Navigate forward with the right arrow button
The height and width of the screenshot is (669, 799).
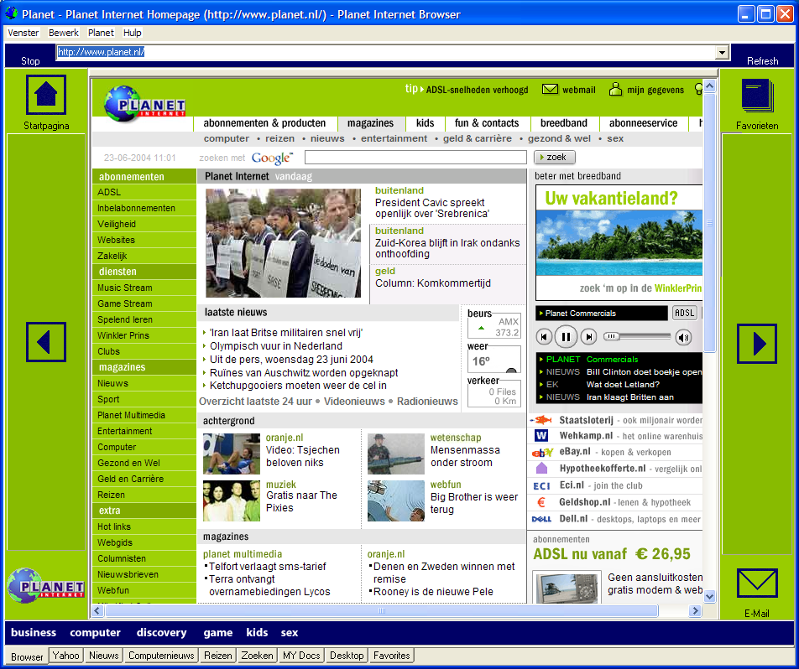coord(757,344)
